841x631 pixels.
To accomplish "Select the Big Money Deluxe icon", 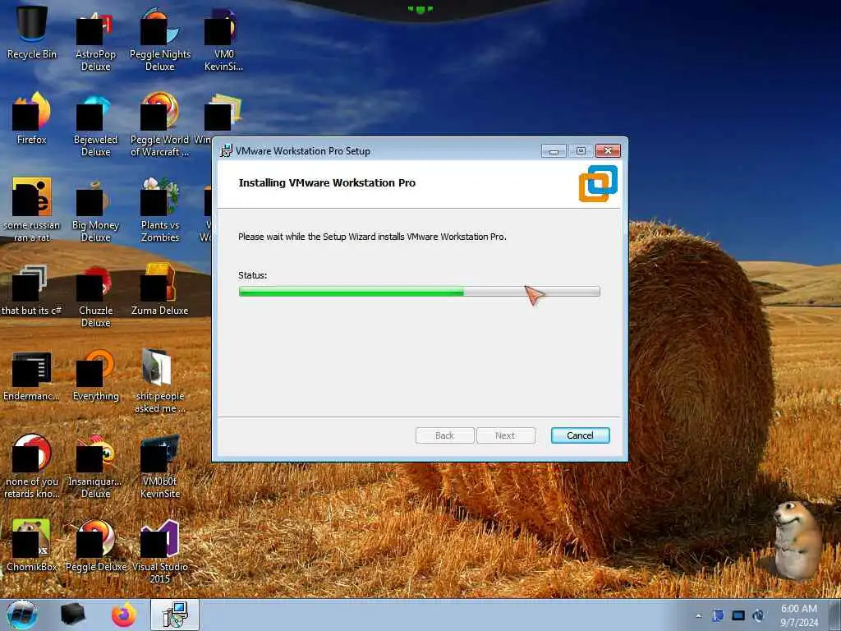I will (95, 211).
